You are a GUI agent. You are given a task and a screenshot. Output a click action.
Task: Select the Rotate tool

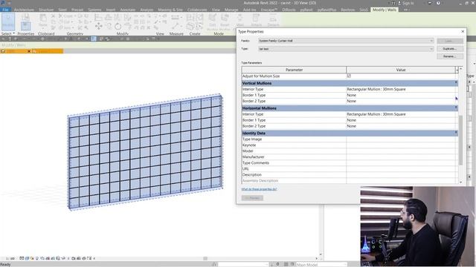[118, 27]
